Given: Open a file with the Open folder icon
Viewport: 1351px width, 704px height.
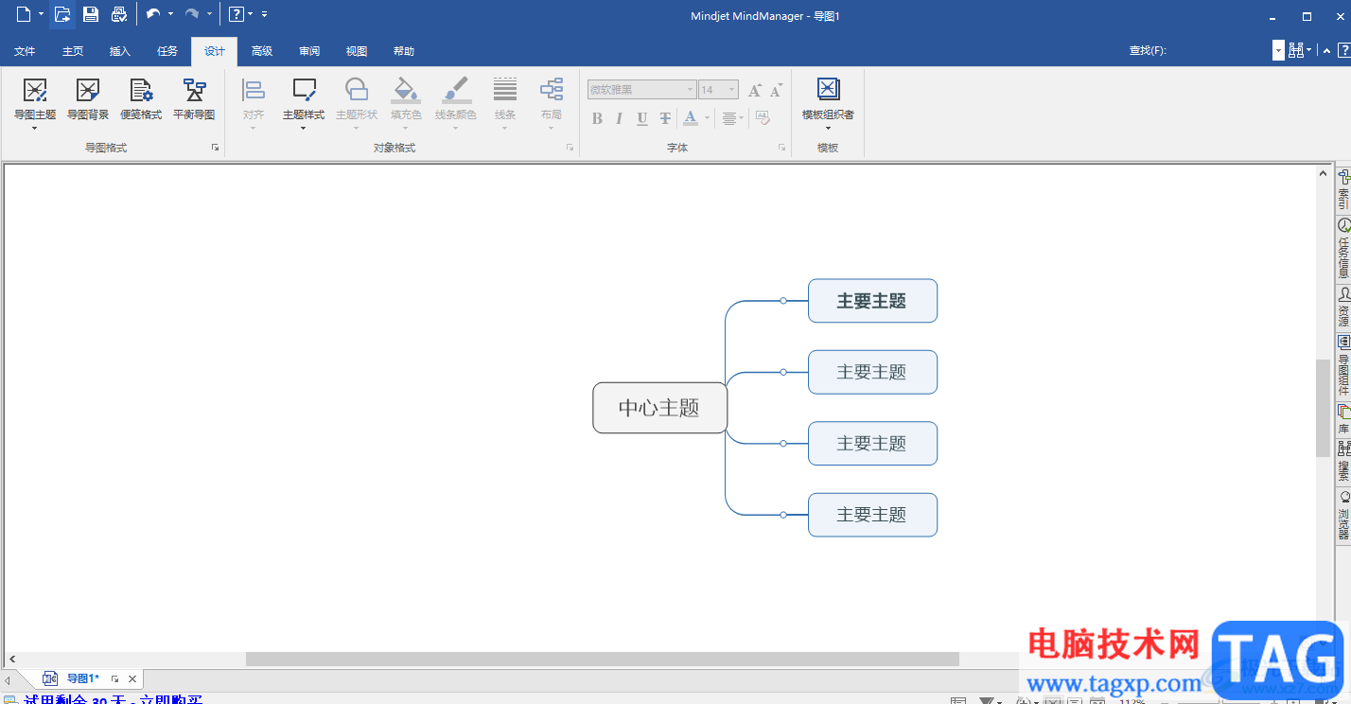Looking at the screenshot, I should pyautogui.click(x=62, y=14).
